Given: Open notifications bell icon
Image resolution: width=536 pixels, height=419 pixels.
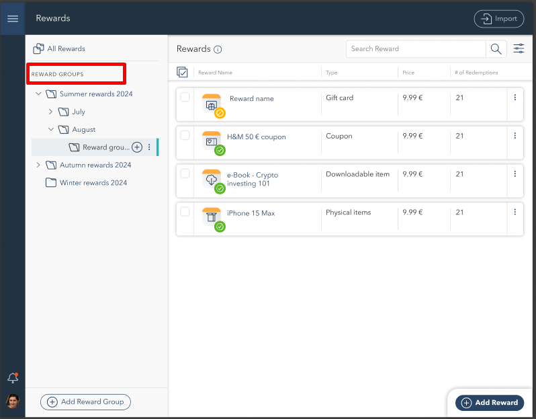Looking at the screenshot, I should (x=13, y=378).
